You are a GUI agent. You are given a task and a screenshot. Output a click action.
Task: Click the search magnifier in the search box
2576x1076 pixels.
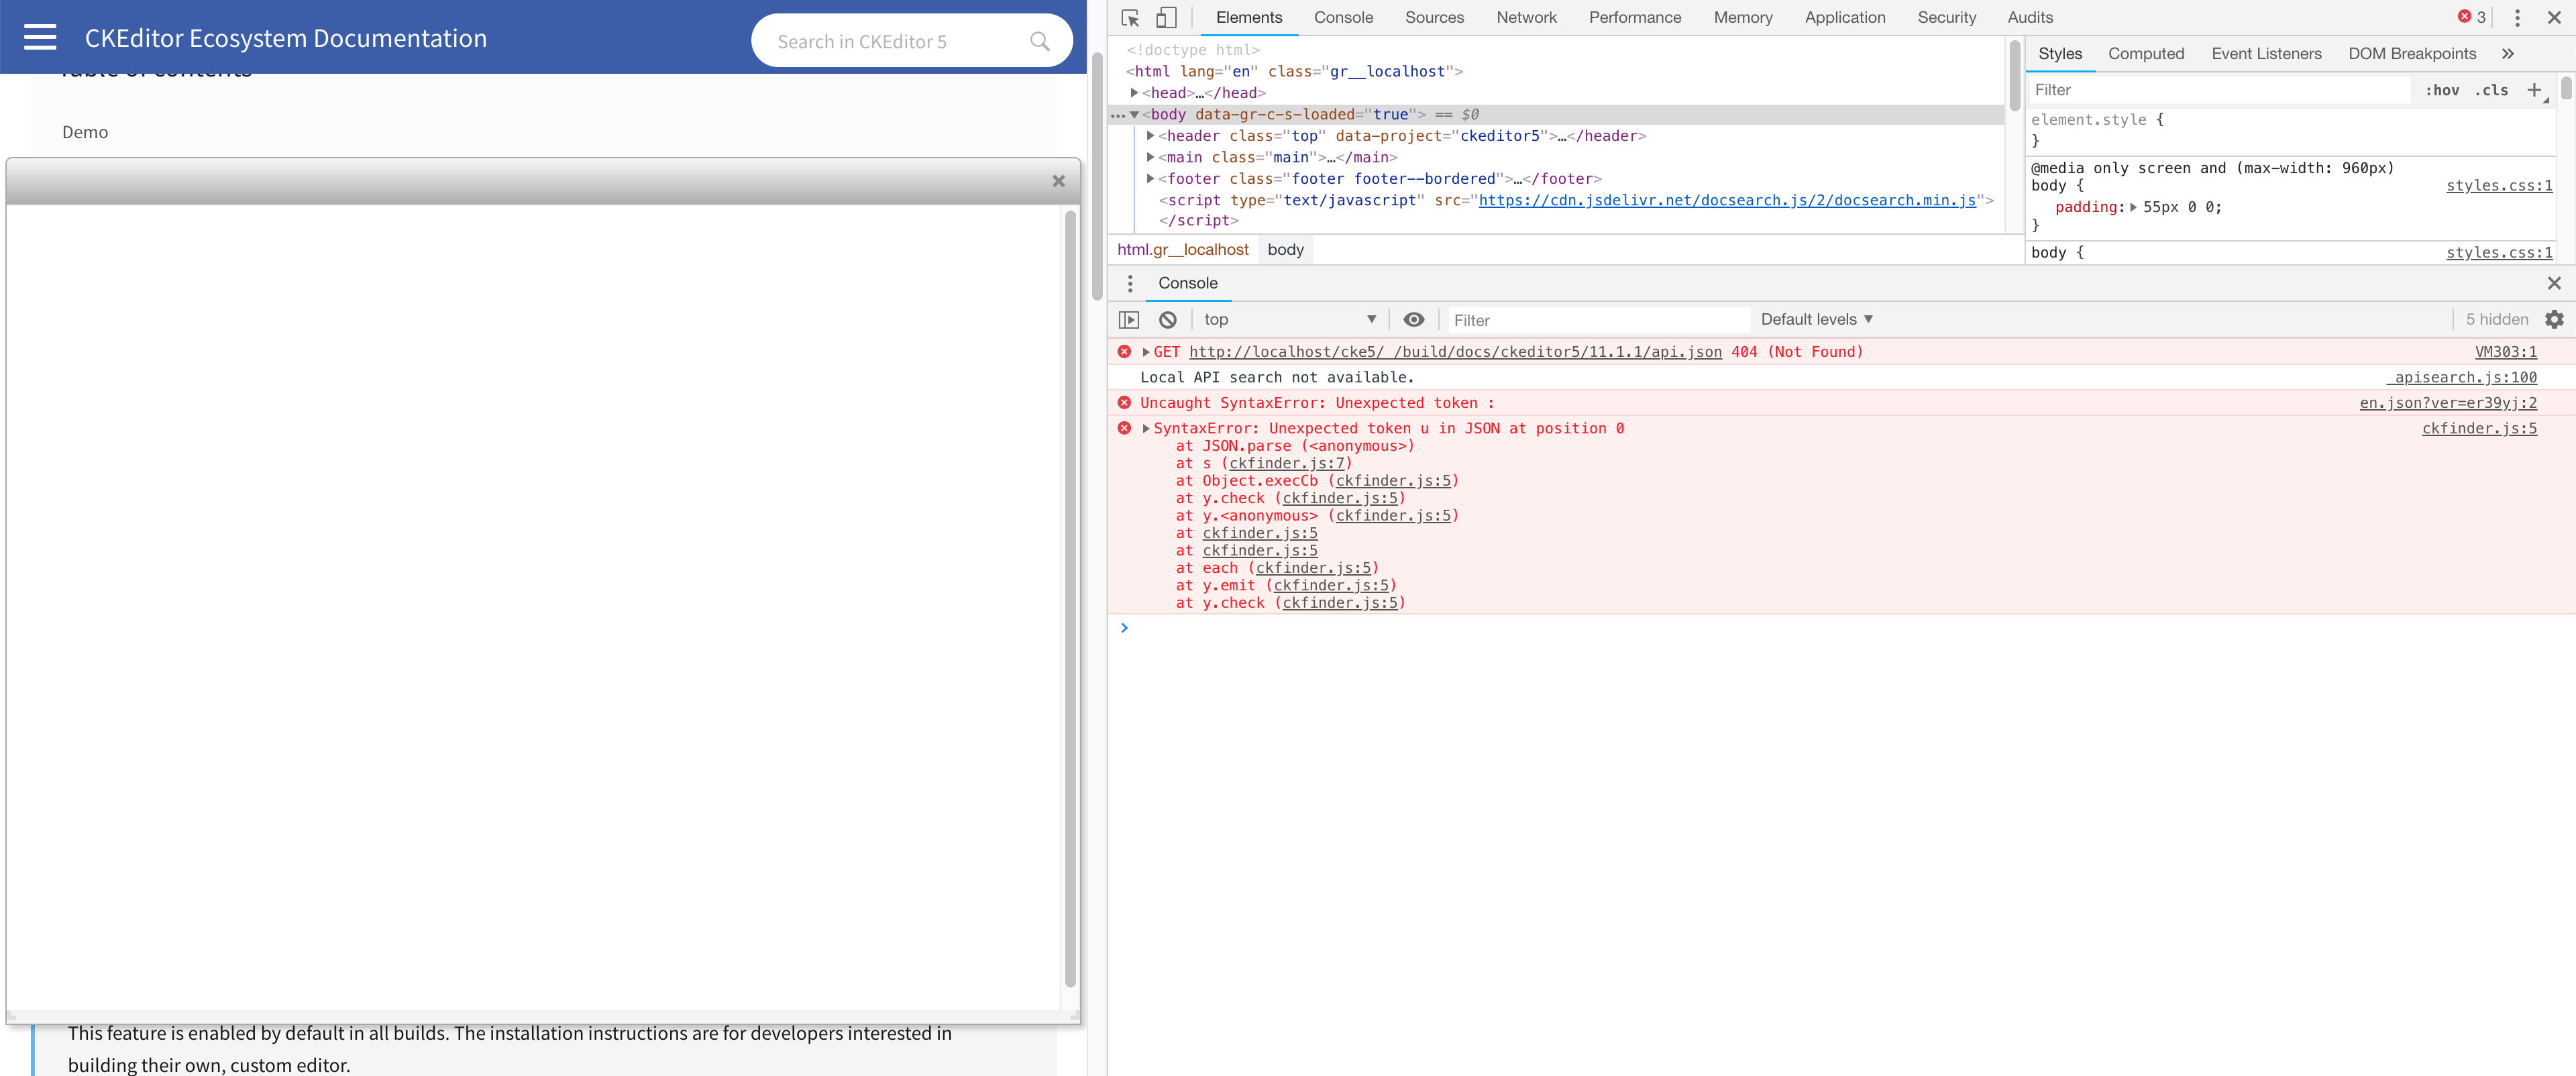(x=1039, y=40)
